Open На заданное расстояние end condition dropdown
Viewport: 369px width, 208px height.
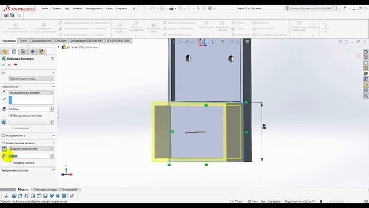click(x=31, y=92)
